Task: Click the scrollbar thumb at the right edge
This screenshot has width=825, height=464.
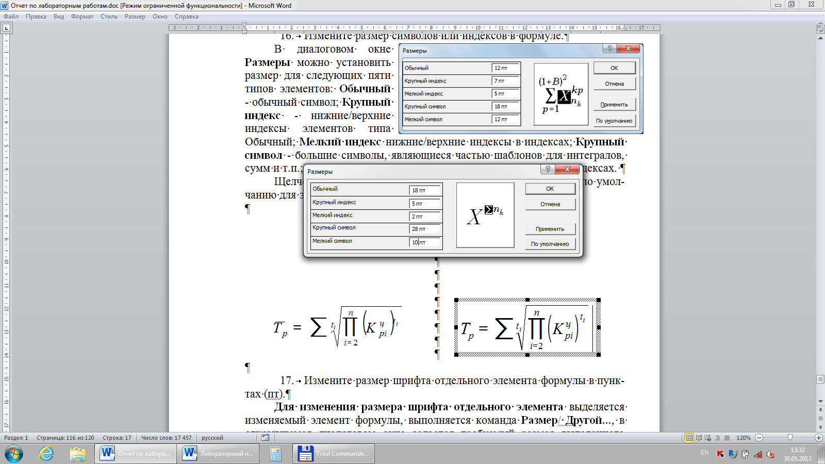Action: [820, 379]
